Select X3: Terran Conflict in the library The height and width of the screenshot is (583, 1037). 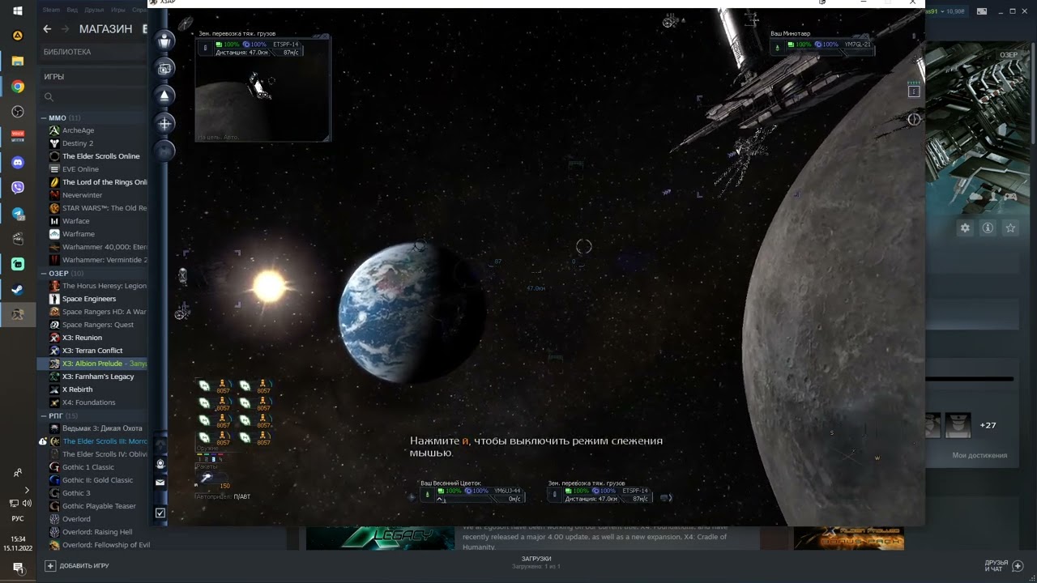pos(92,351)
